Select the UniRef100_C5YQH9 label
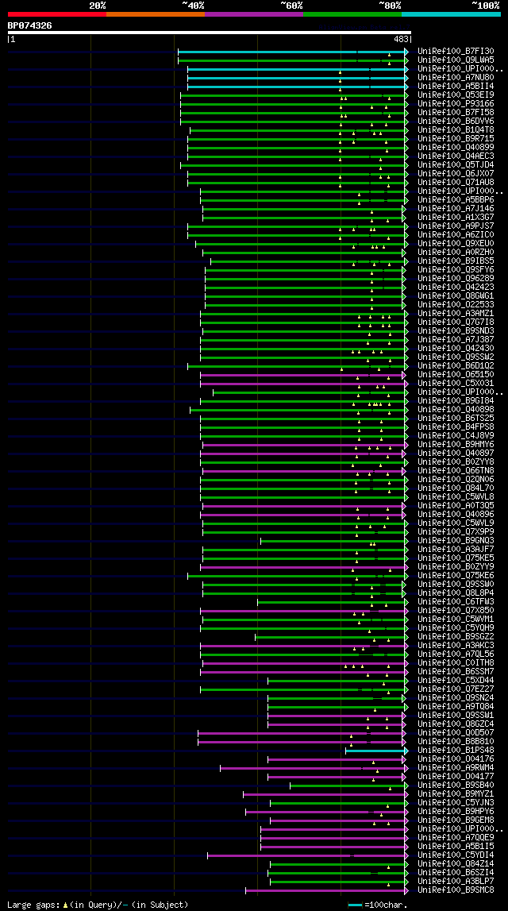Viewport: 508px width, 911px height. [456, 628]
